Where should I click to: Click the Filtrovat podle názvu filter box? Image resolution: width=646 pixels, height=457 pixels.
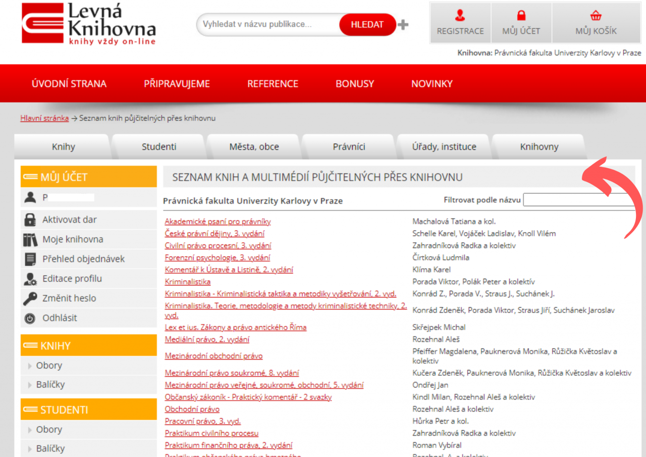(x=579, y=200)
